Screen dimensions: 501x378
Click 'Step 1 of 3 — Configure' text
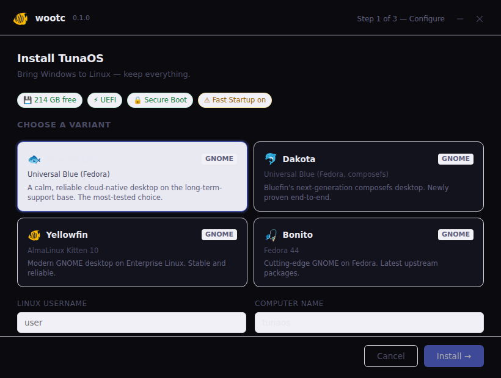point(401,19)
